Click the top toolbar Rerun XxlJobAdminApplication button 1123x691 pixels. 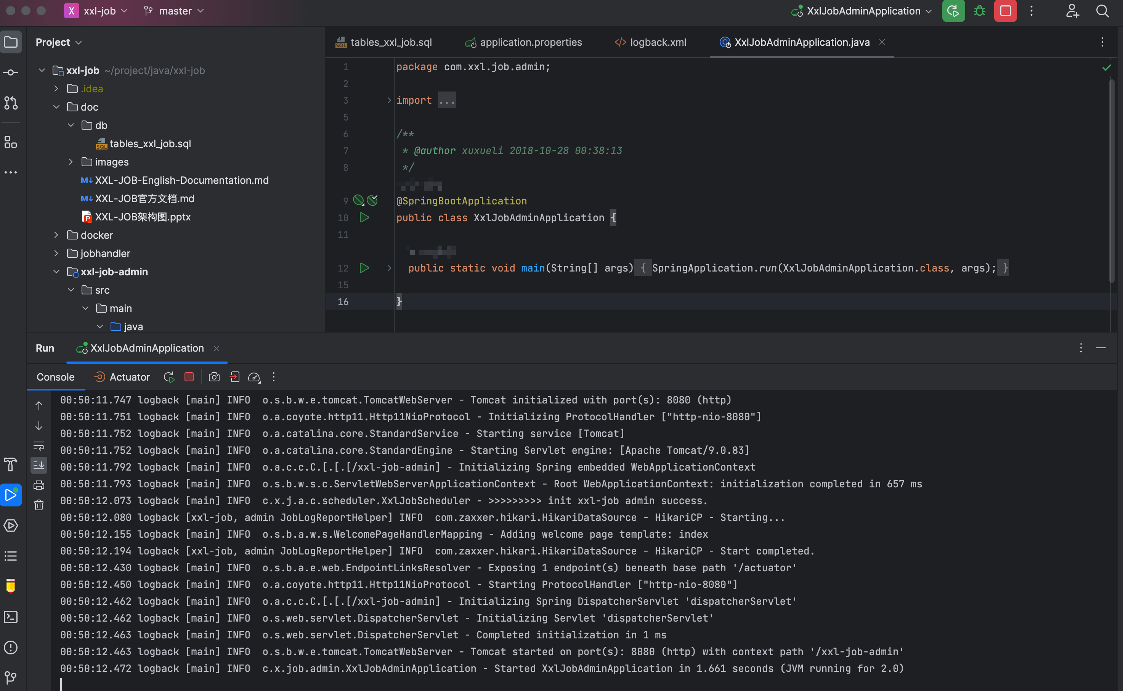point(954,11)
